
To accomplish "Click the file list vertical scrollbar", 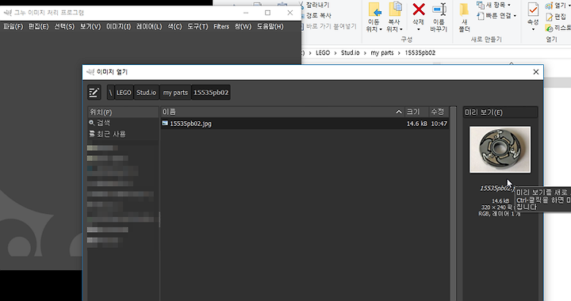I will (453, 204).
